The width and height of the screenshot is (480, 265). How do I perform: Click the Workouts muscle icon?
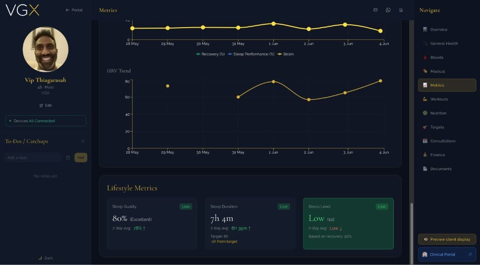tap(425, 99)
